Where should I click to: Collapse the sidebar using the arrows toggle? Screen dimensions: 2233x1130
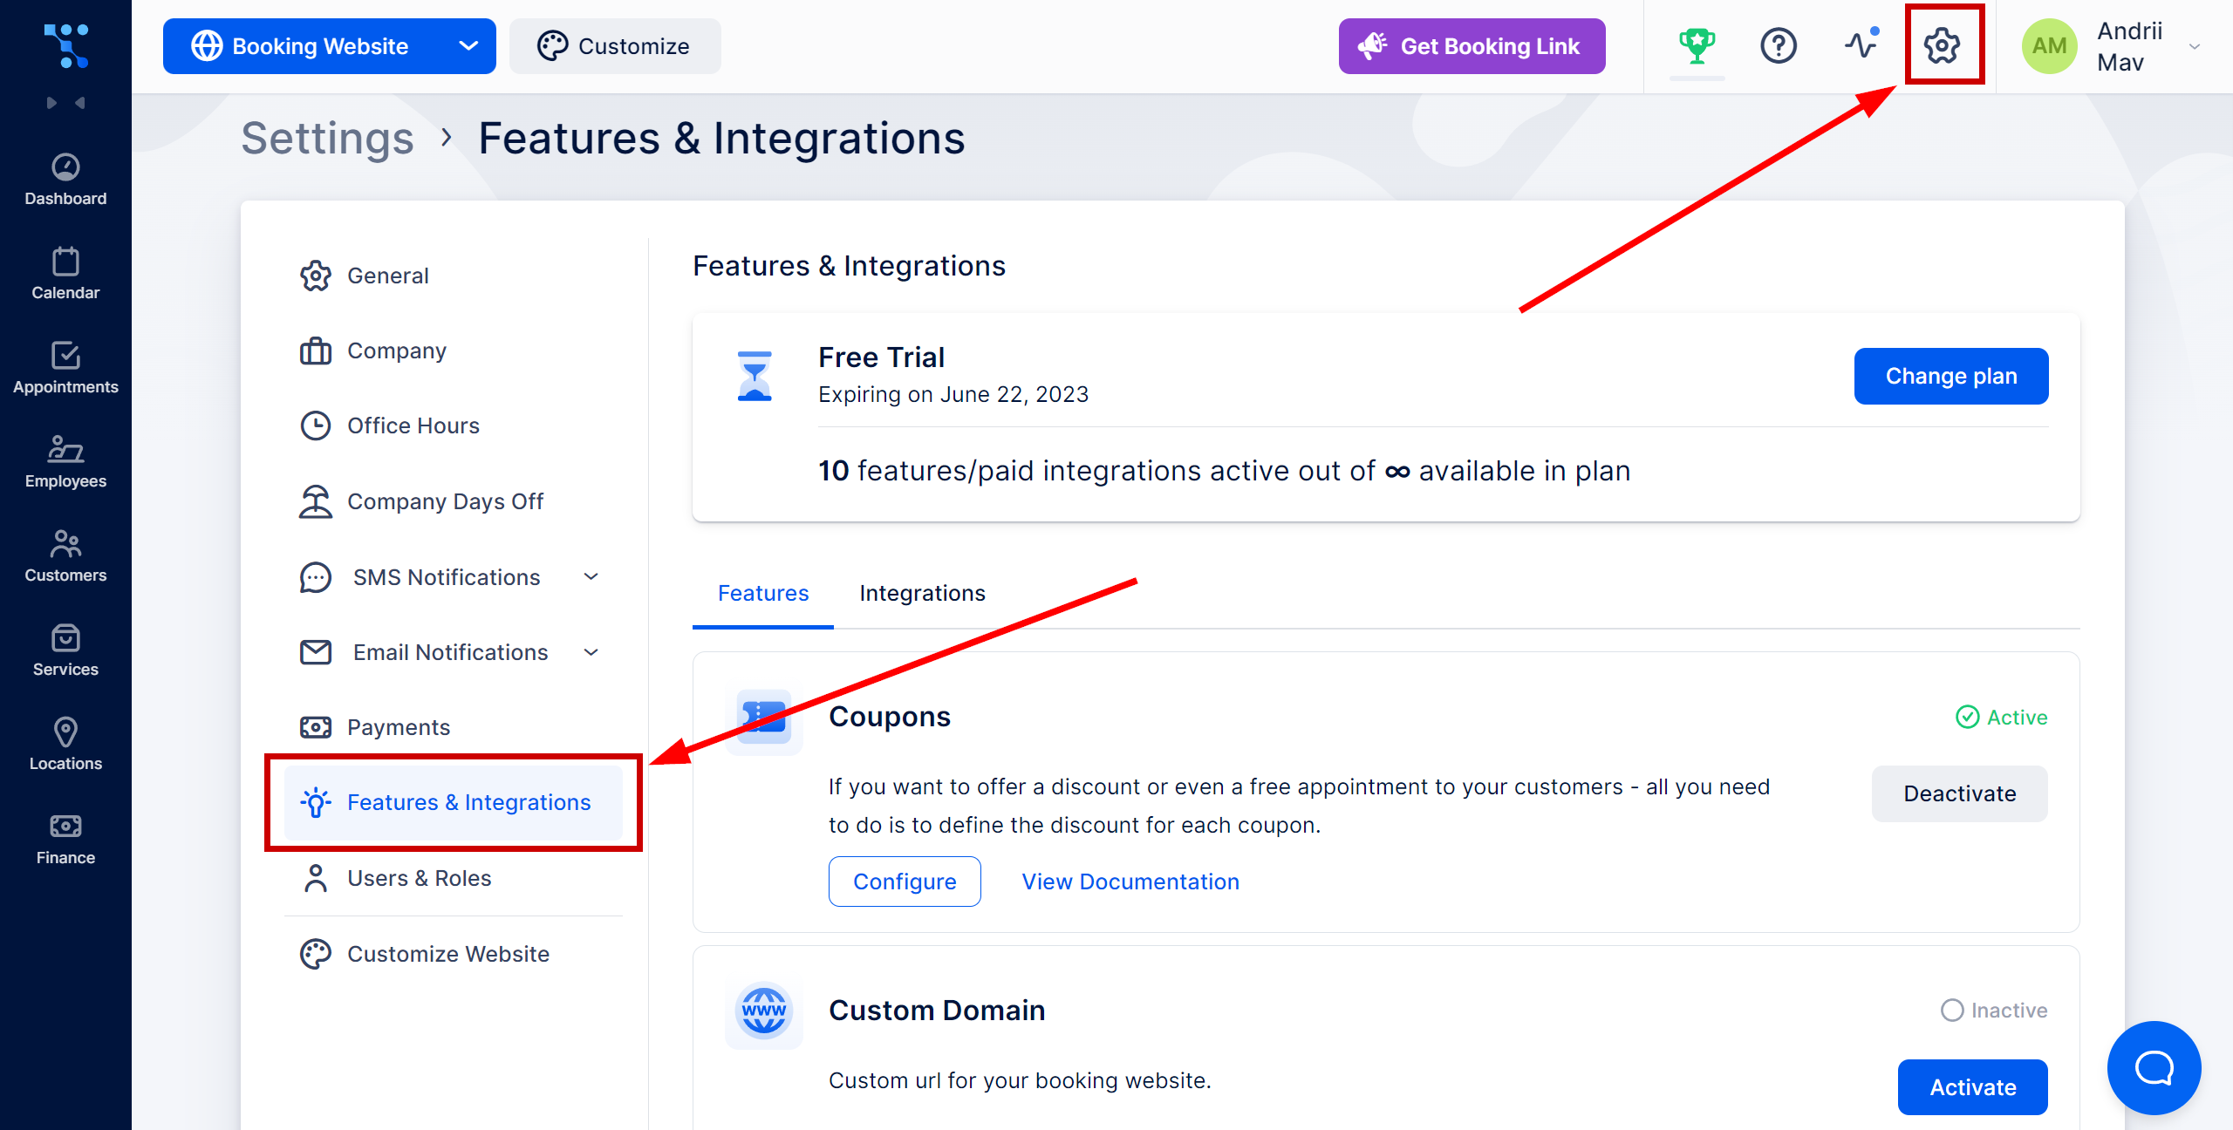click(66, 103)
